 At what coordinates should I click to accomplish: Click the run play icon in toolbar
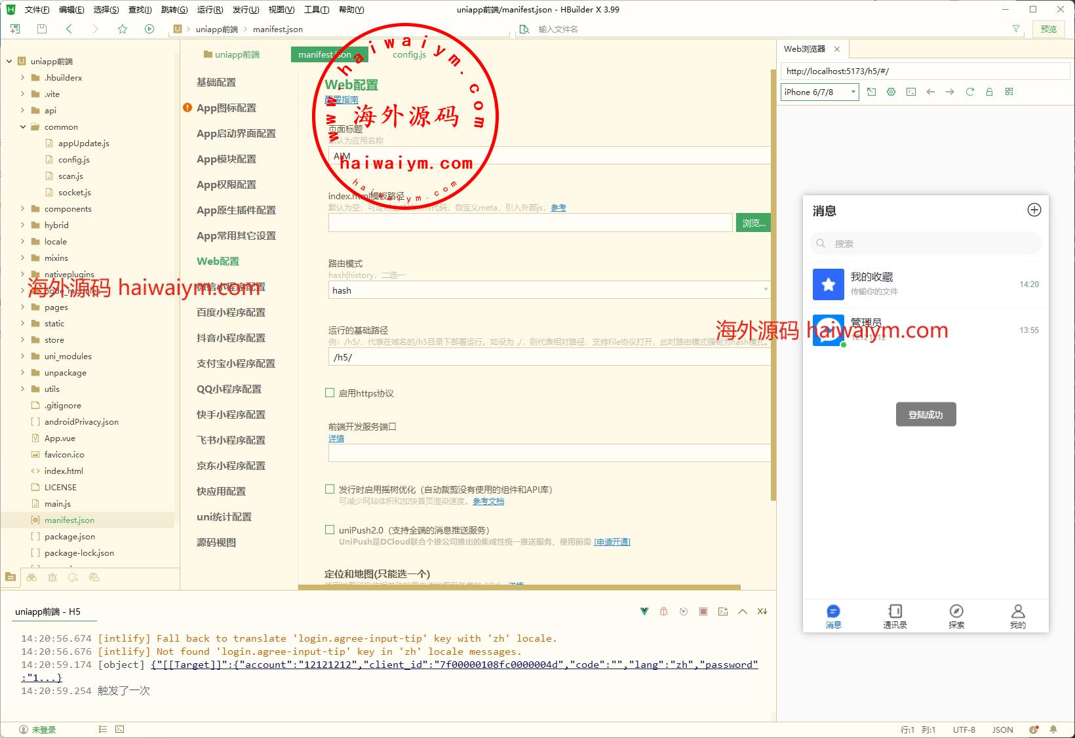[x=149, y=29]
